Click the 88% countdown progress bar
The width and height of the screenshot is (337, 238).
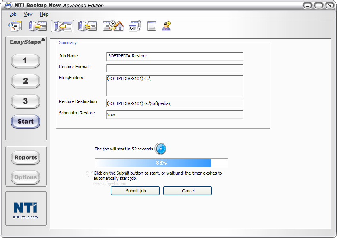[x=162, y=163]
